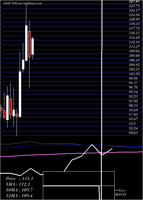Click the 95.14 price label
This screenshot has height=200, width=143.
(x=134, y=92)
